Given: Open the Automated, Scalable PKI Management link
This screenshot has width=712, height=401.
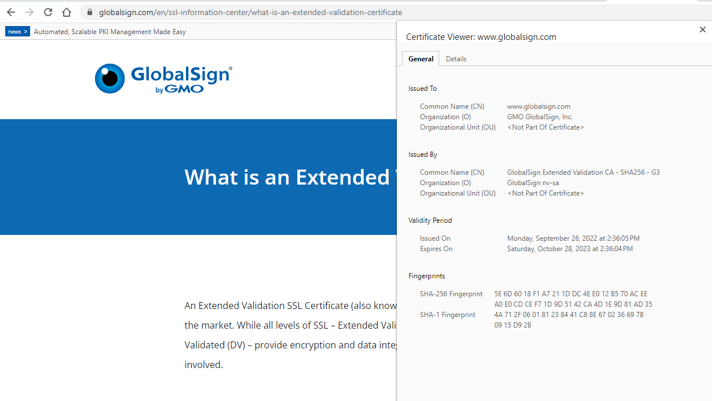Looking at the screenshot, I should [x=110, y=32].
